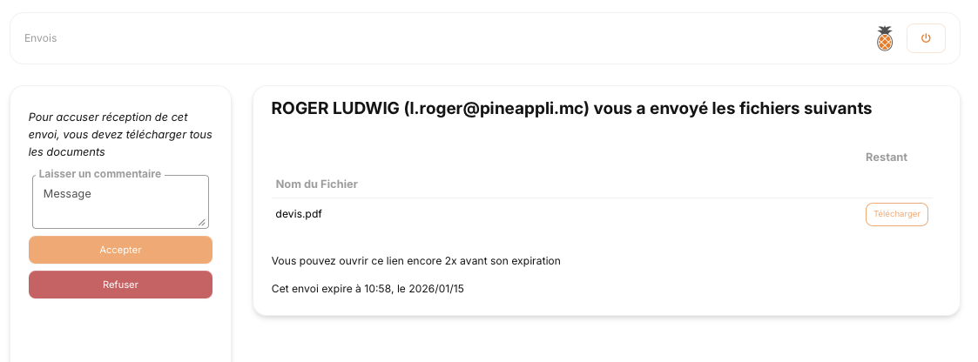
Task: Click the top navigation bar empty area
Action: (x=435, y=38)
